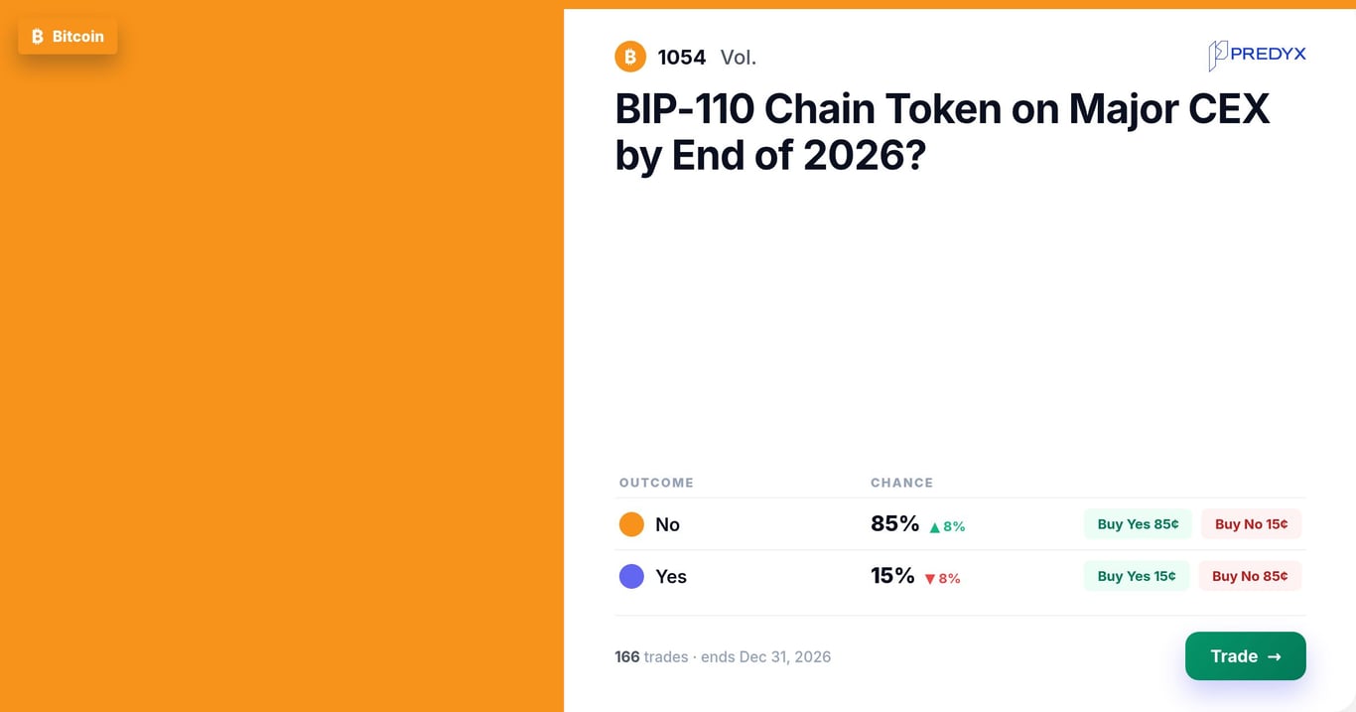This screenshot has height=712, width=1356.
Task: Click the red down 8% indicator
Action: pos(942,579)
